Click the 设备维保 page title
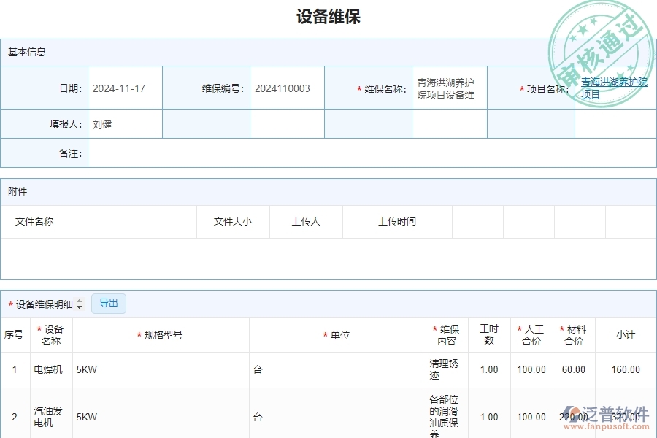The width and height of the screenshot is (657, 438). [328, 16]
